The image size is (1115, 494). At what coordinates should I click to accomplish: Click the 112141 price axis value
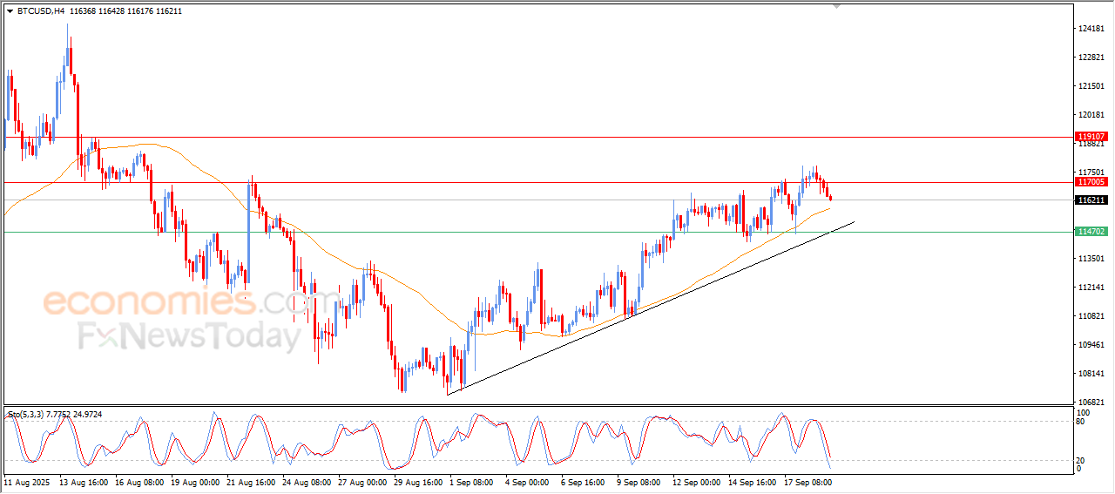tap(1091, 288)
